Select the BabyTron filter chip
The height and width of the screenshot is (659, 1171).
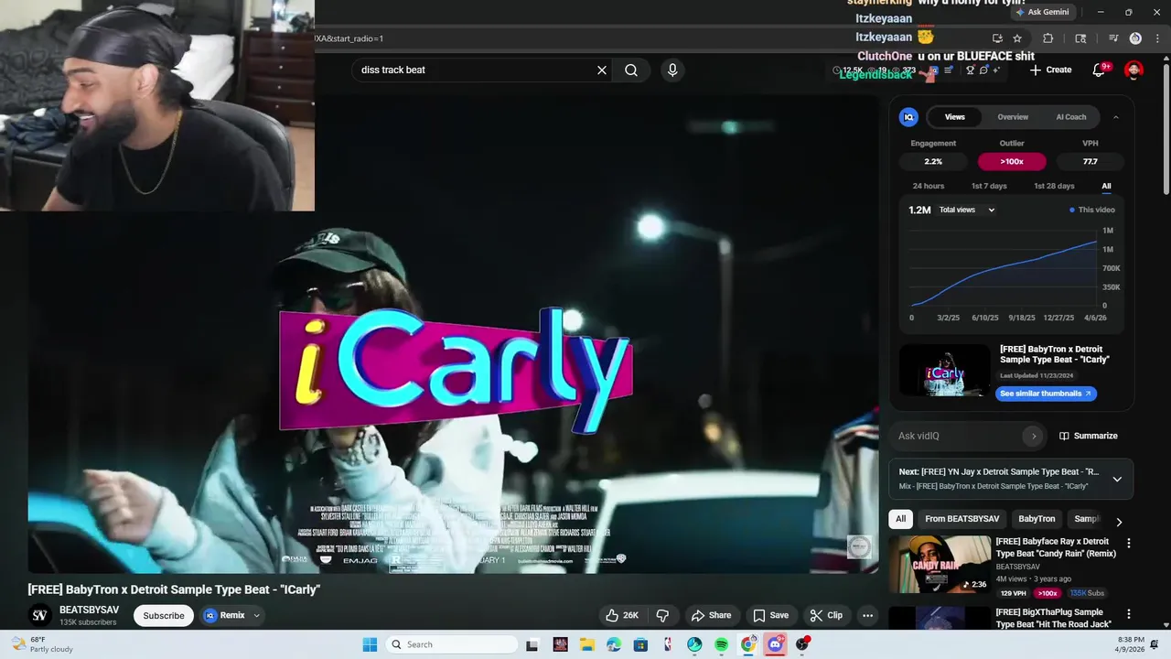[1037, 519]
